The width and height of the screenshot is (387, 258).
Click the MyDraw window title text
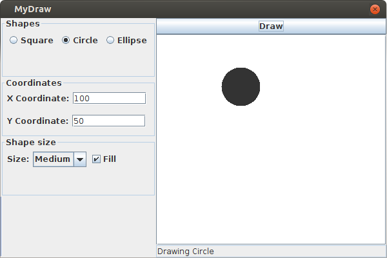tap(33, 9)
